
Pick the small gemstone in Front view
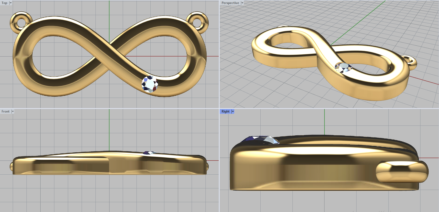pyautogui.click(x=150, y=153)
